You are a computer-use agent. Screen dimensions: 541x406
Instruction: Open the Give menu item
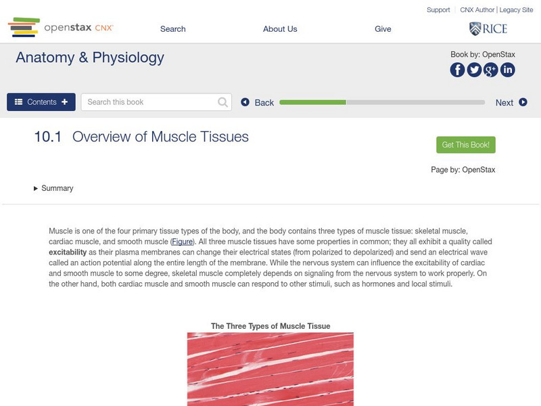(x=383, y=29)
